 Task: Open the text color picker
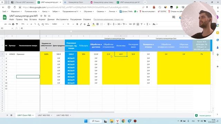point(88,24)
